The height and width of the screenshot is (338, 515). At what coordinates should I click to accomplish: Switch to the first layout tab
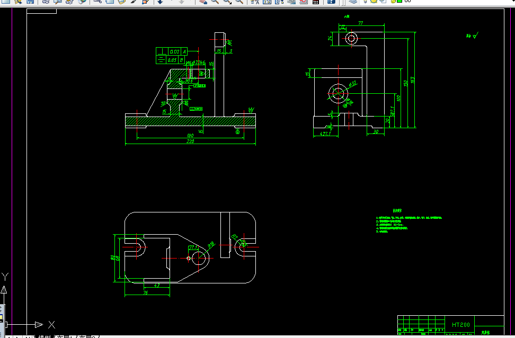point(65,336)
